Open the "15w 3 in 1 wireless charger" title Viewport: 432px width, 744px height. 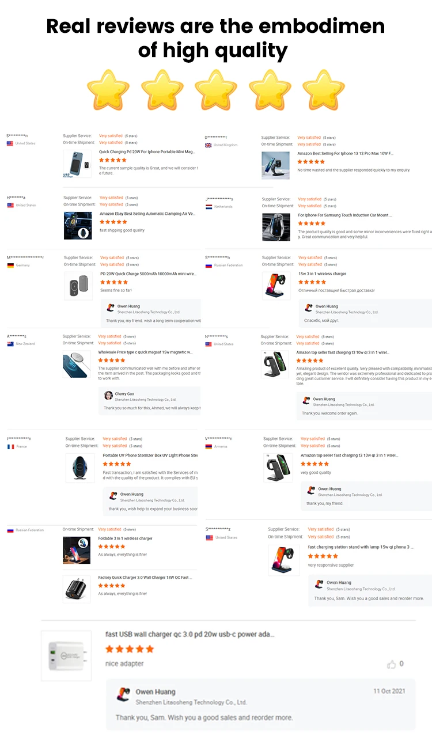tap(322, 274)
